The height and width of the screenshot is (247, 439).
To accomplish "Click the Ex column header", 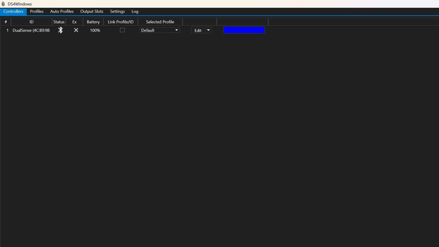I will (74, 22).
